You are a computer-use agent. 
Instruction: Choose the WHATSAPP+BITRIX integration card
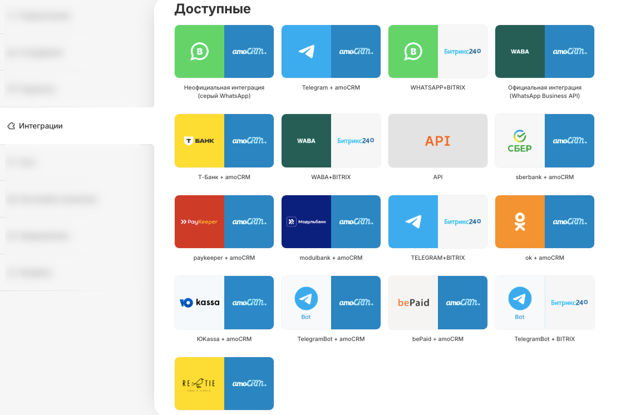[438, 51]
